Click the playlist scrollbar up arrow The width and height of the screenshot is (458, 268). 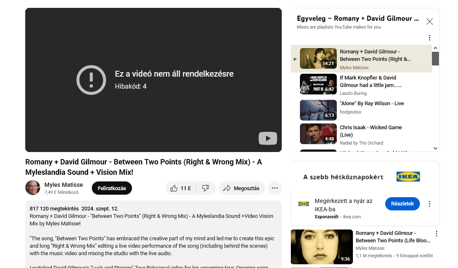point(435,48)
